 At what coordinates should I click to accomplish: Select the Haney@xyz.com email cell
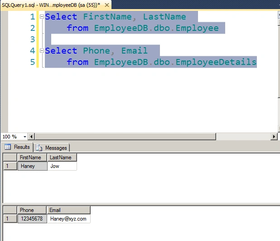(68, 219)
